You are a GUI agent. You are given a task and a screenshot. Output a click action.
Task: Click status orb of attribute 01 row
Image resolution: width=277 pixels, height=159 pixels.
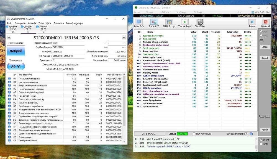coord(9,78)
